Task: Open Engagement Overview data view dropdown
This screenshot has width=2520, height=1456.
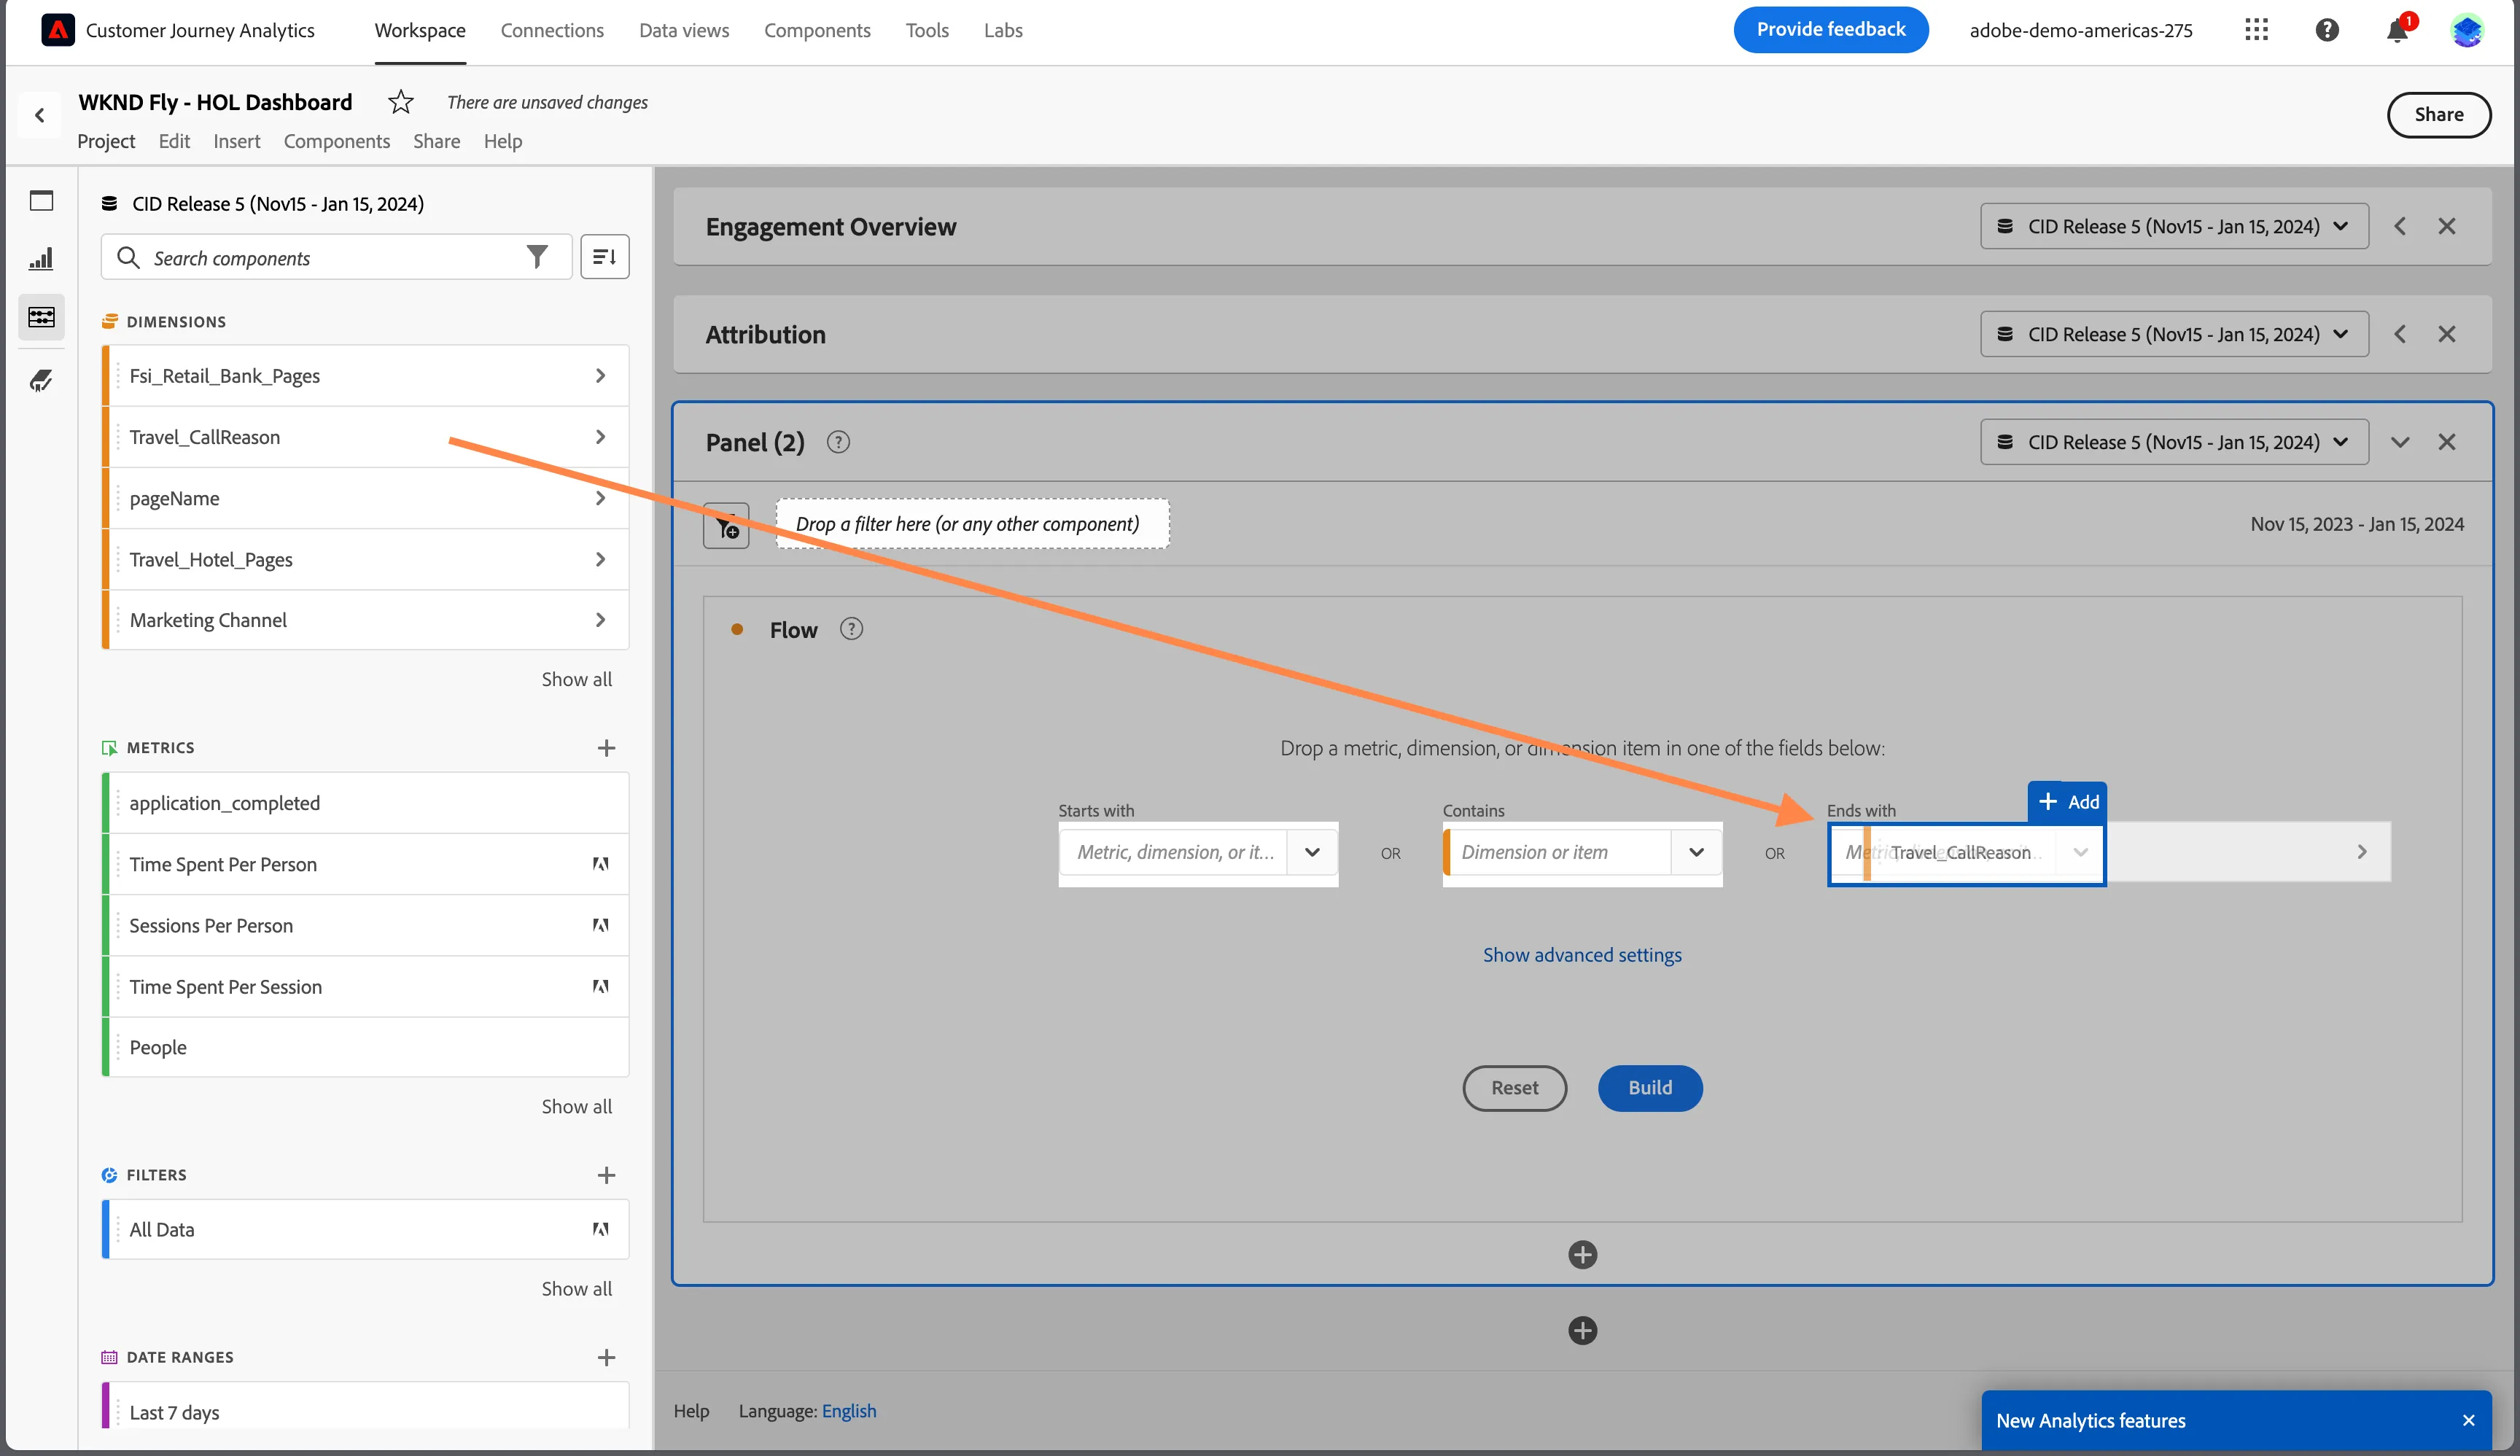Action: click(x=2174, y=226)
